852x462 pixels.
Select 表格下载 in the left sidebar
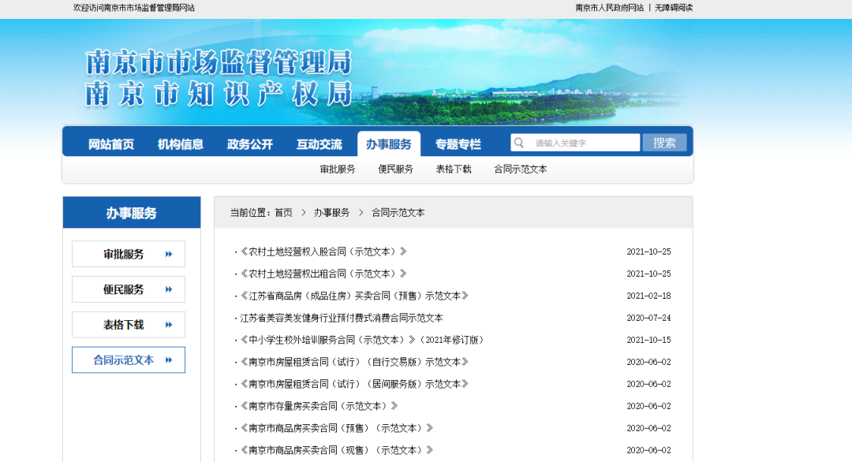click(x=129, y=325)
